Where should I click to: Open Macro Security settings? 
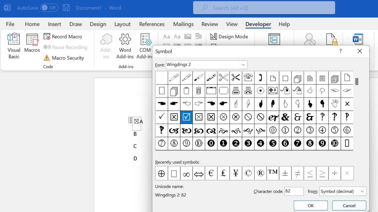[x=64, y=58]
